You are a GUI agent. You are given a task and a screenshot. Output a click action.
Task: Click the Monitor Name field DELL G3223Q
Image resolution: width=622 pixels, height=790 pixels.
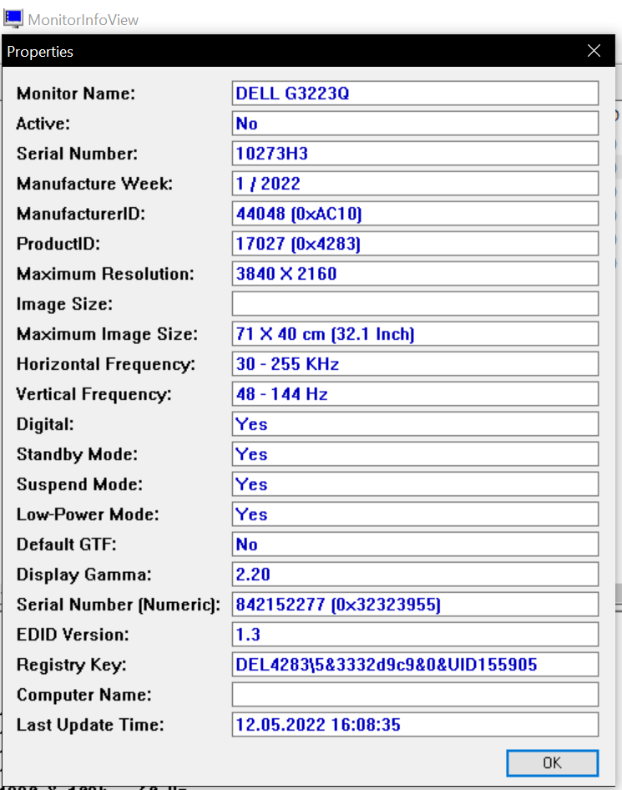(x=415, y=94)
